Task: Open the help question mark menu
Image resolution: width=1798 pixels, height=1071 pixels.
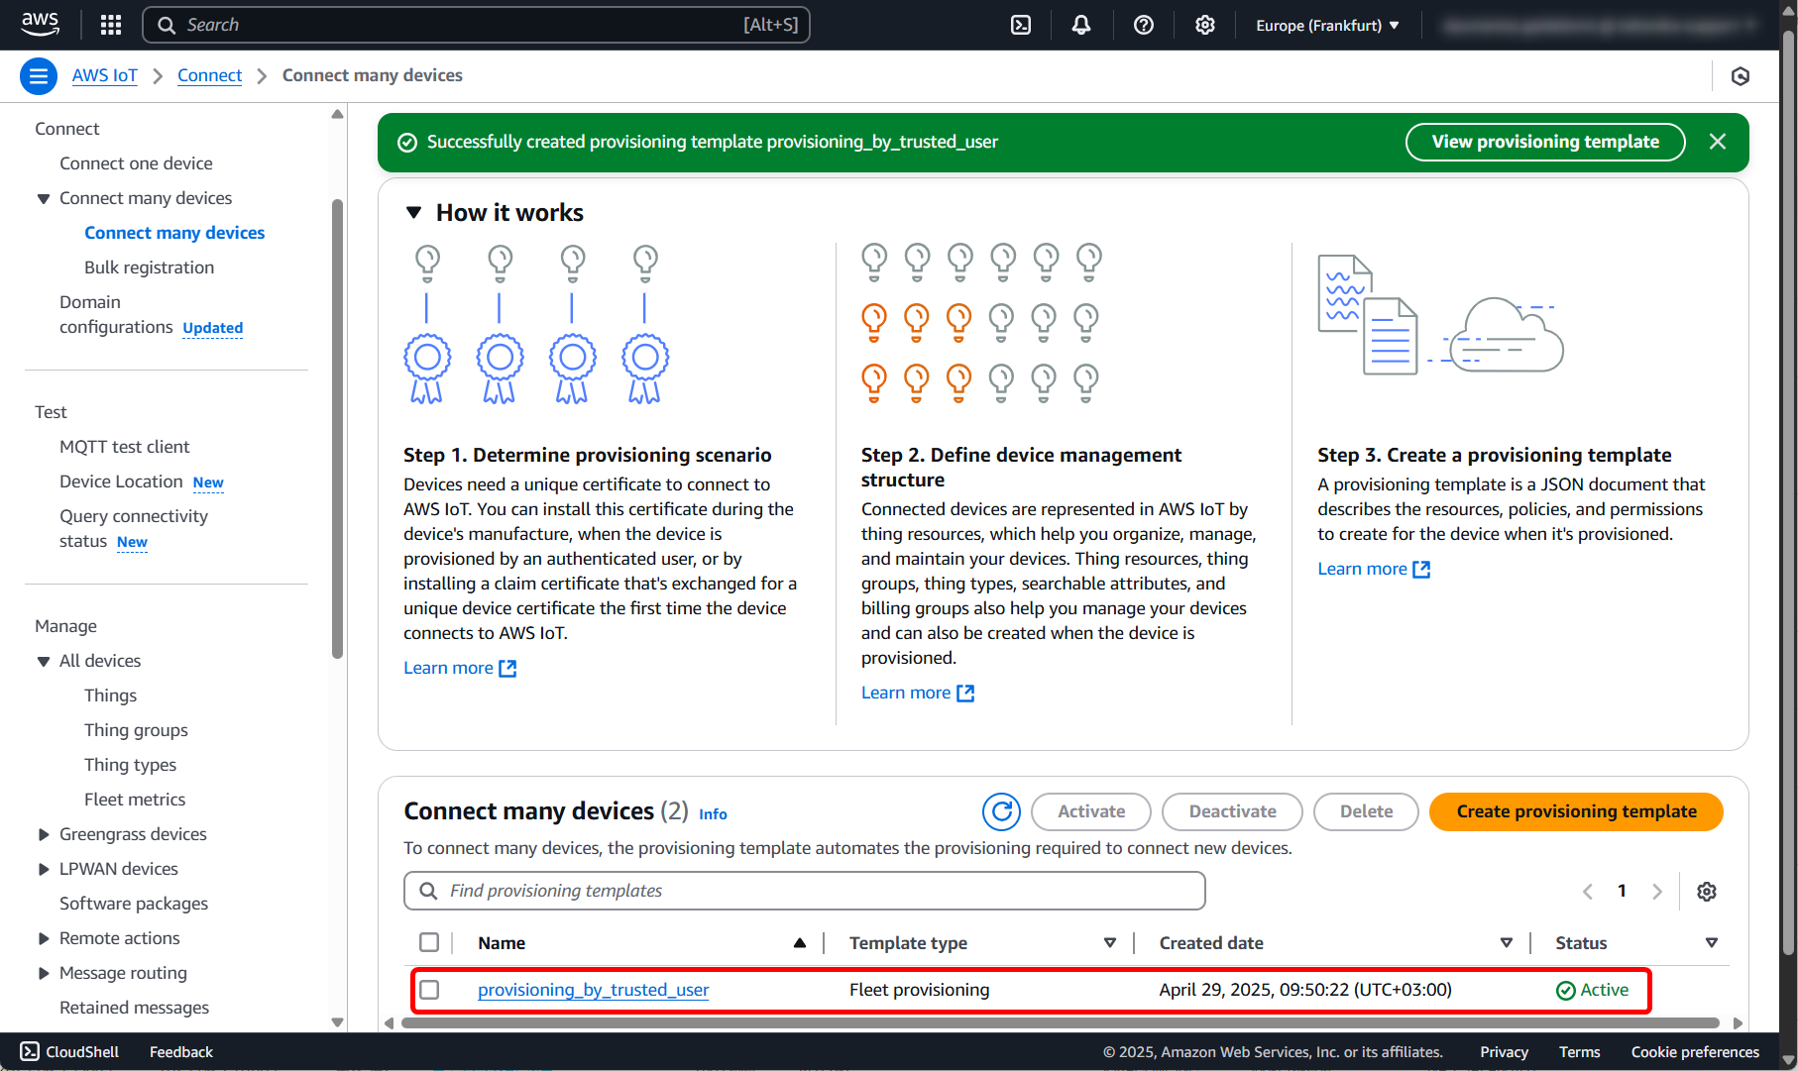Action: (x=1144, y=25)
